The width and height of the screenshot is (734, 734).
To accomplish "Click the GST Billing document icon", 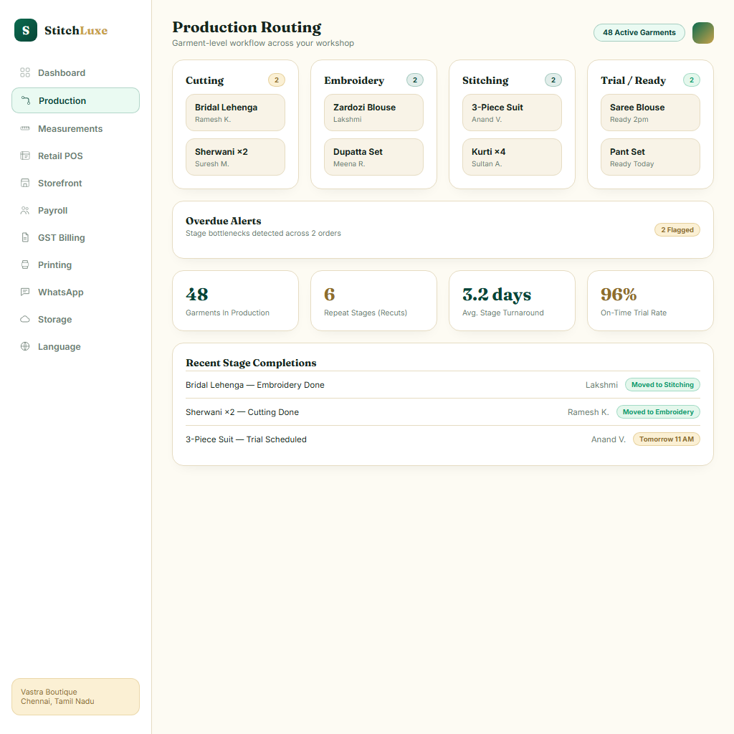I will 25,237.
